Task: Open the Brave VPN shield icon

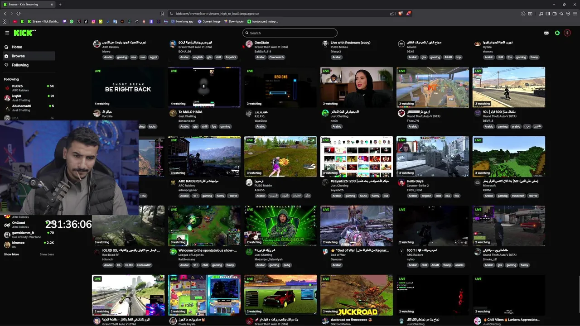Action: pyautogui.click(x=568, y=14)
